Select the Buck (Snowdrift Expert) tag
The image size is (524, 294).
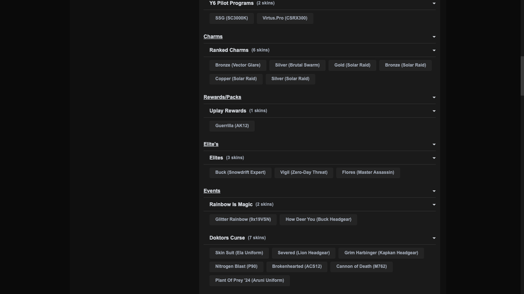[240, 172]
